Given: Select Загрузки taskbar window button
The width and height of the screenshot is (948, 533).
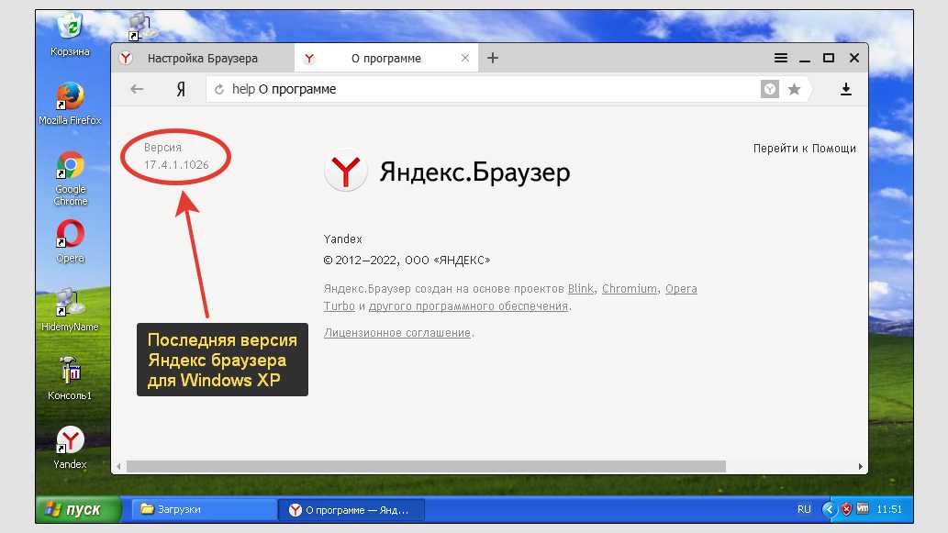Looking at the screenshot, I should click(x=204, y=509).
